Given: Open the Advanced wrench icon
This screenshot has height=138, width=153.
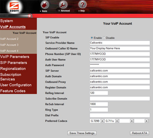Looking at the screenshot, I should (x=63, y=5).
